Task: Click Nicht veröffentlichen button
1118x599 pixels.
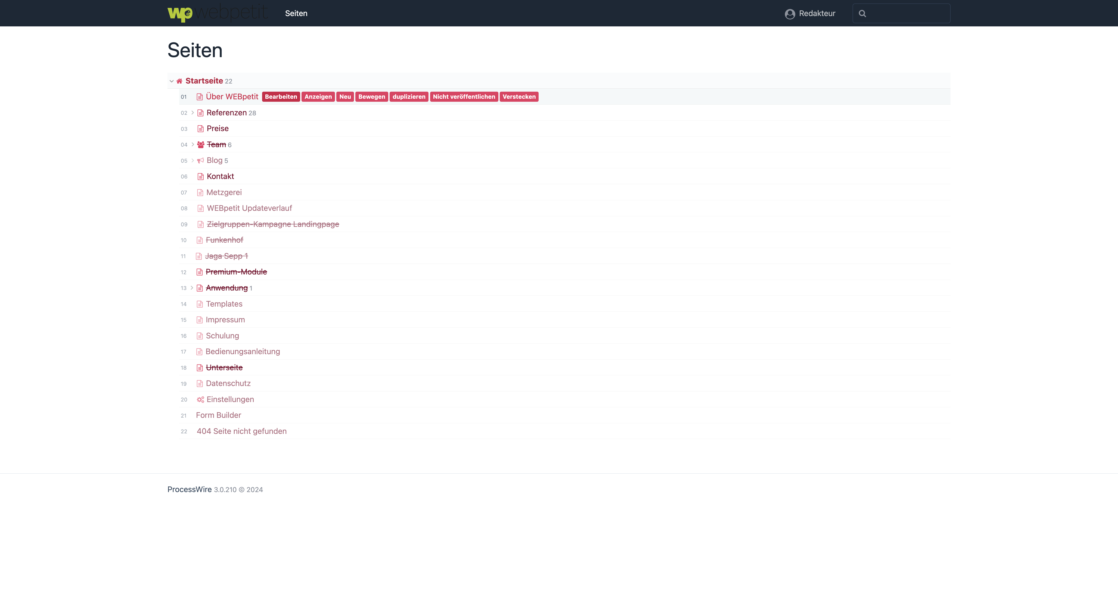Action: 464,97
